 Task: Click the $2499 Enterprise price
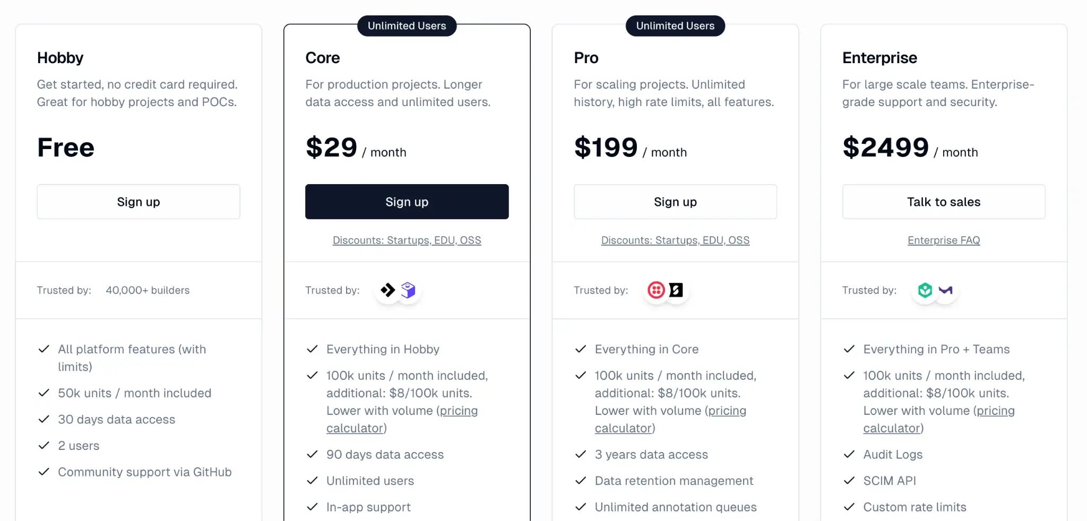[x=885, y=147]
